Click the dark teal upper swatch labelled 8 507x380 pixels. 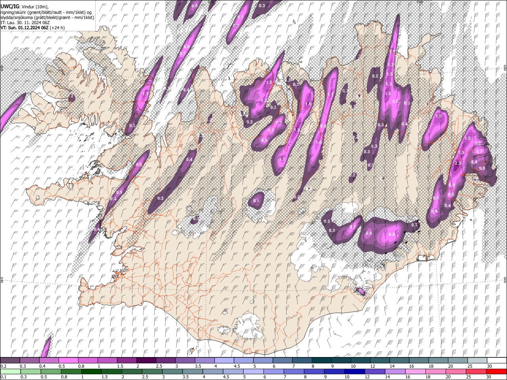click(x=321, y=361)
